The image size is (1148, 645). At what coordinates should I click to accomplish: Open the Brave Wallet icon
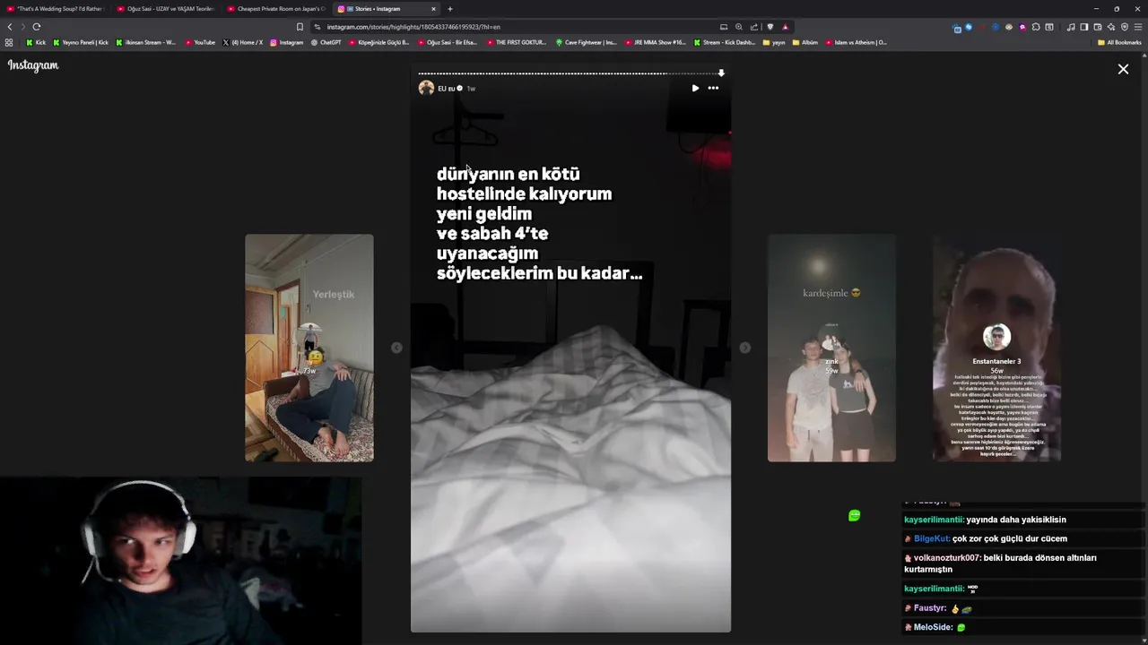(1097, 27)
